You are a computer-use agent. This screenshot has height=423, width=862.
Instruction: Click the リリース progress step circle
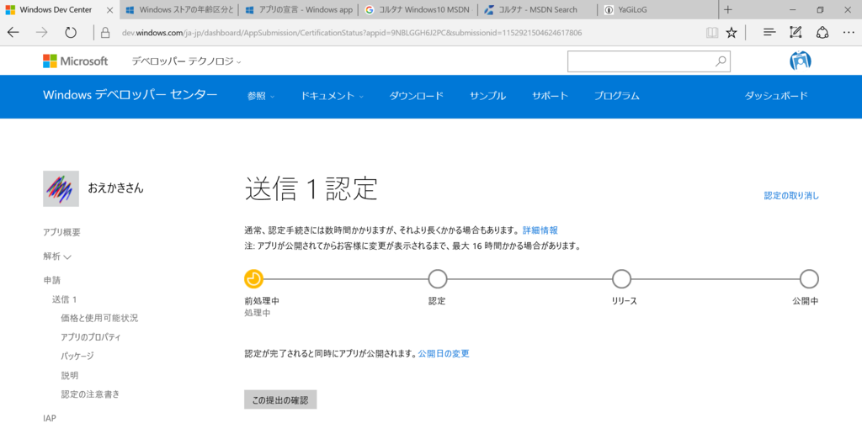622,279
